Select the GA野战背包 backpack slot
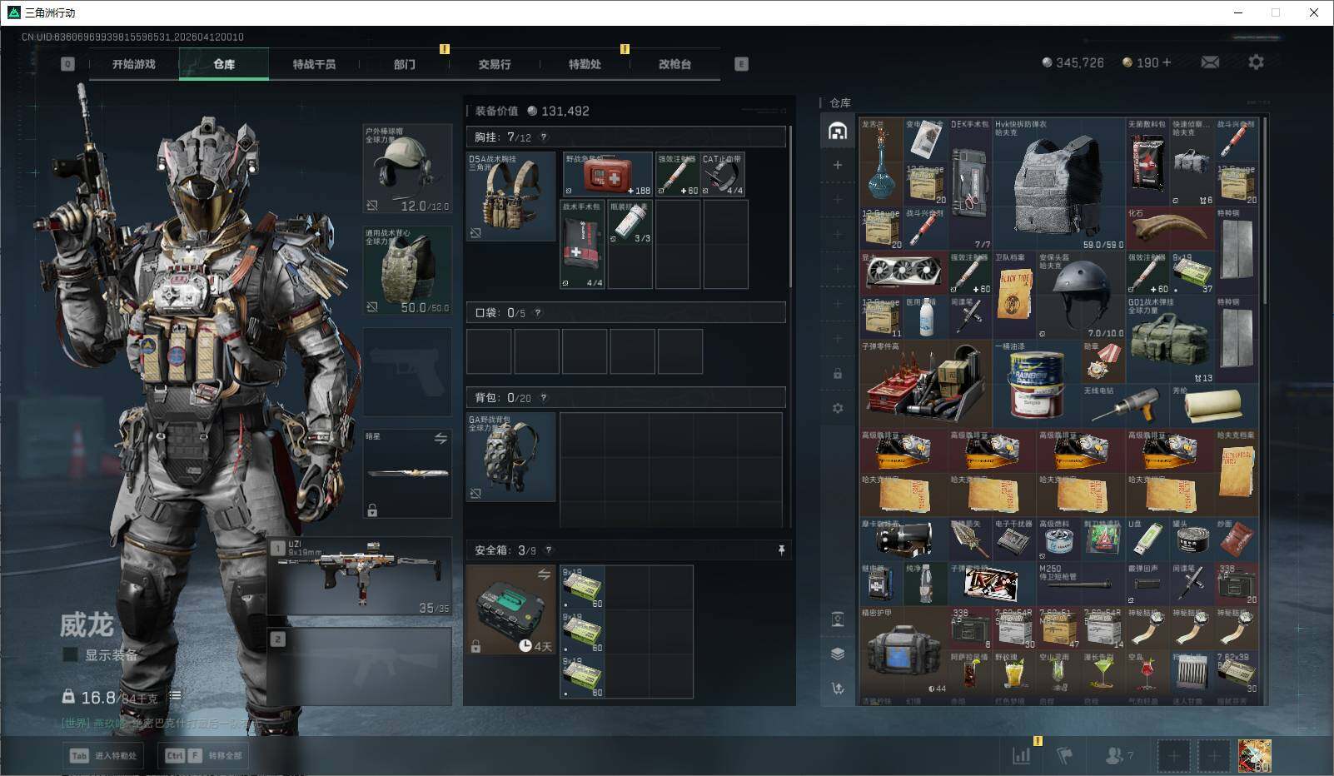This screenshot has width=1334, height=776. pos(511,457)
